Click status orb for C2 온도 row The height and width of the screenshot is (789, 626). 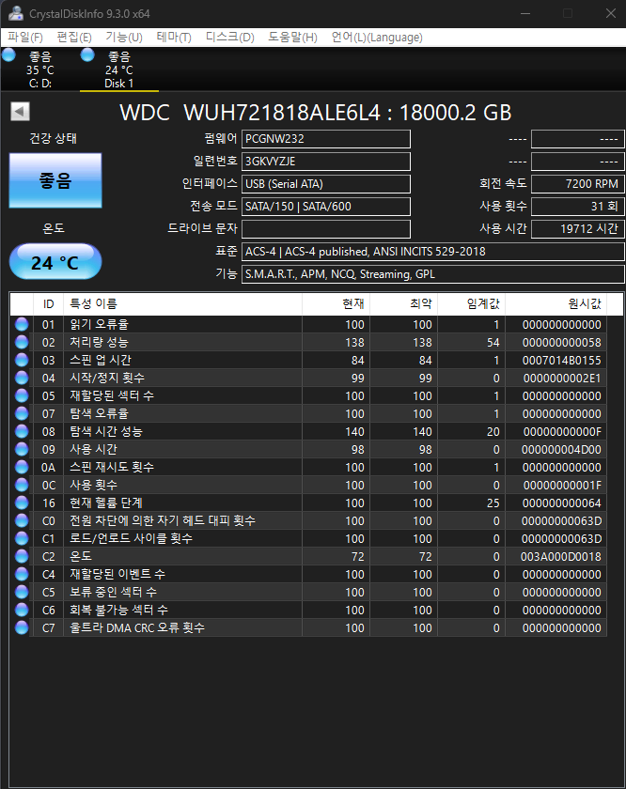(22, 556)
